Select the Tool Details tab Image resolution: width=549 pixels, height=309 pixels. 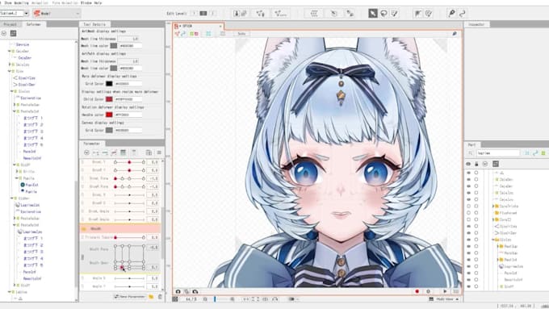click(94, 24)
